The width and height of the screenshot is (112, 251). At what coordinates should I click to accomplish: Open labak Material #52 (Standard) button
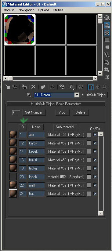click(66, 177)
